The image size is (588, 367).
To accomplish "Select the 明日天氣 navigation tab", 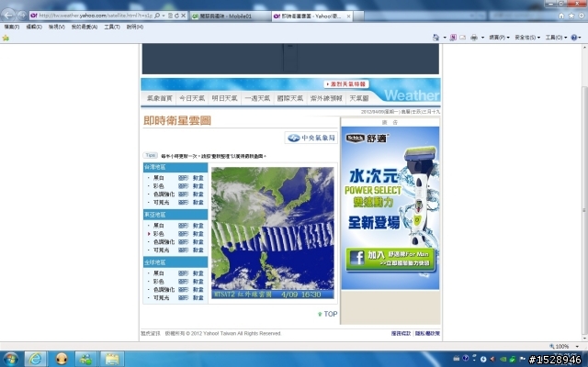I will (224, 98).
